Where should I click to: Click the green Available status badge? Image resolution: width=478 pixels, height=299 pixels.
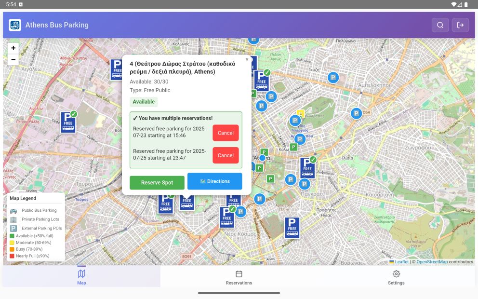[144, 102]
